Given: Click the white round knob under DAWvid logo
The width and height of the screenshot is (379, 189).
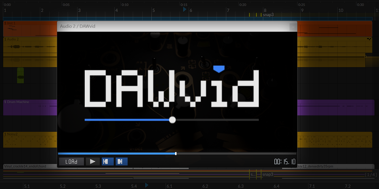Looking at the screenshot, I should pos(172,120).
